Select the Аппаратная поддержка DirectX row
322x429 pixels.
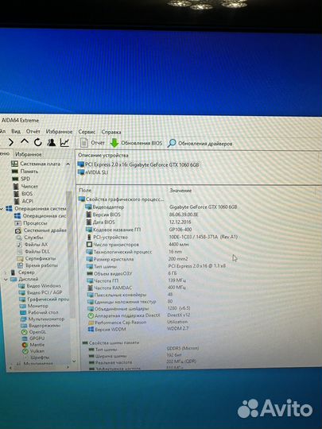(x=139, y=315)
